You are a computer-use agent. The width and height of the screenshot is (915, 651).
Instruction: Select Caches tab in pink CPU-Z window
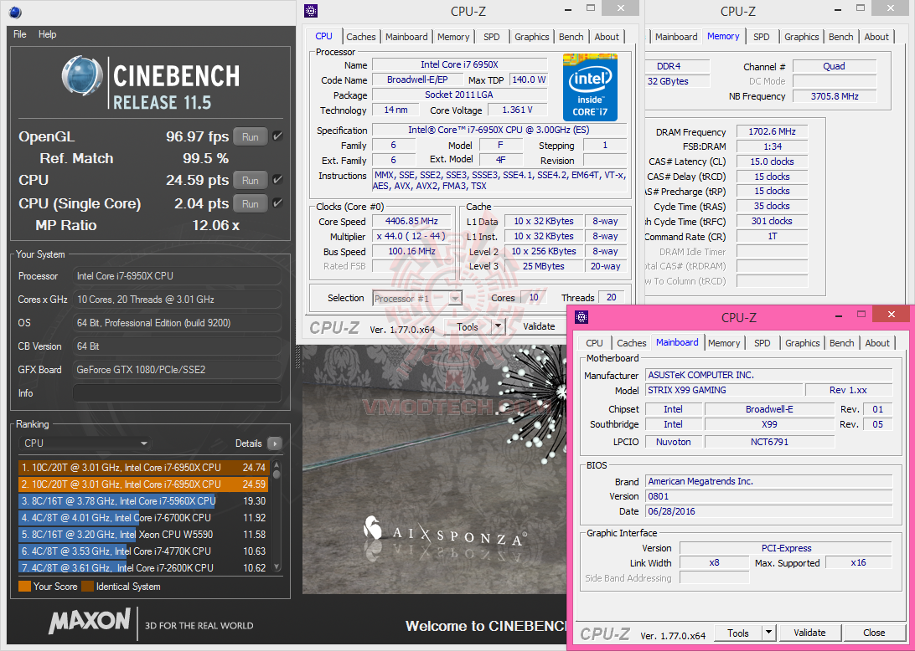point(632,343)
